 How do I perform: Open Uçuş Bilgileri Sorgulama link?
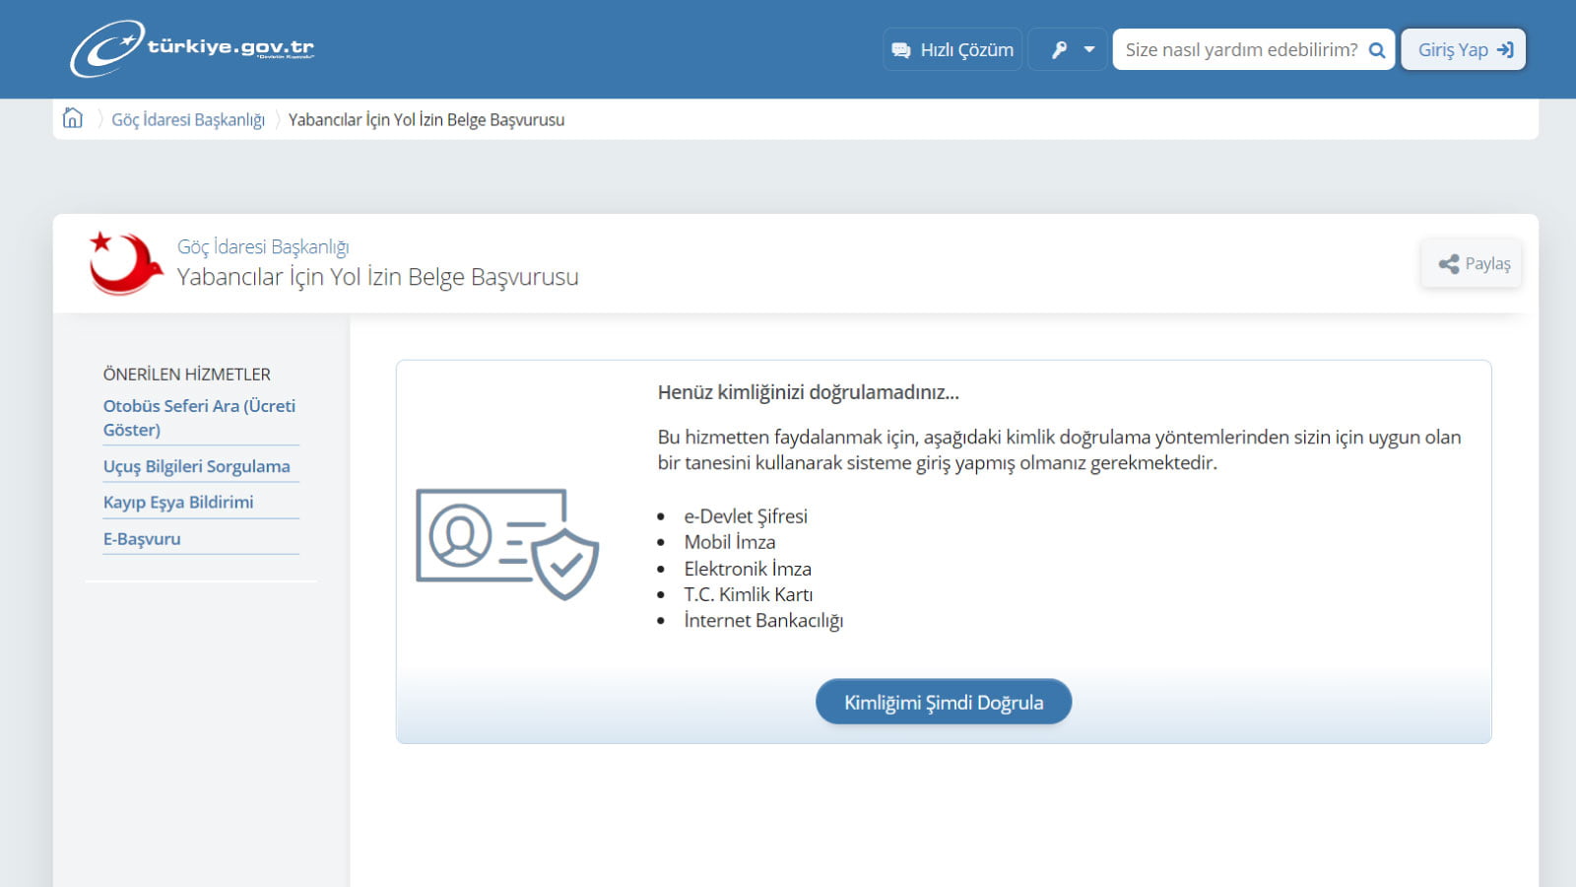click(196, 466)
